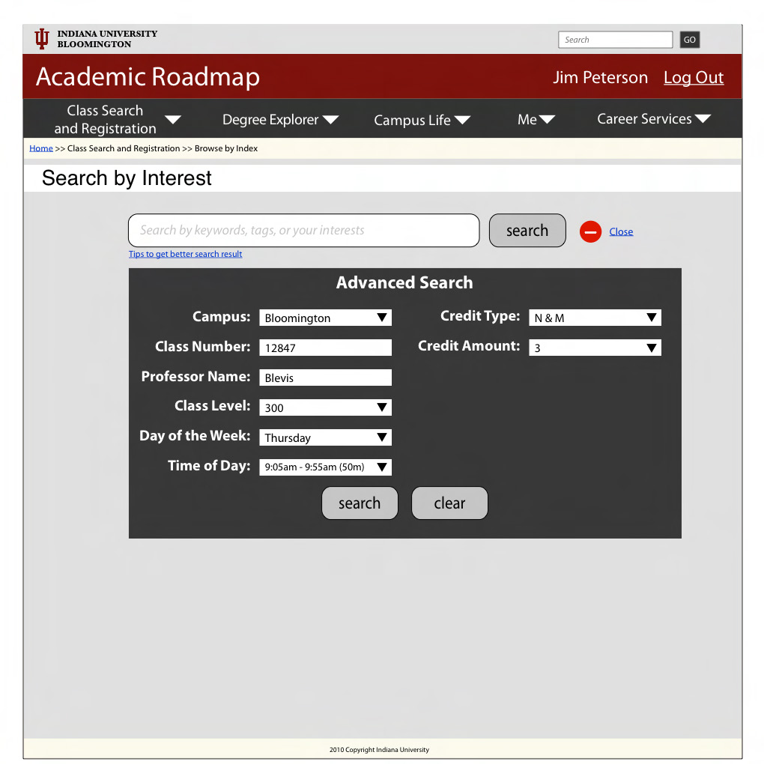Viewport: 764px width, 764px height.
Task: Expand Day of the Week dropdown
Action: point(326,437)
